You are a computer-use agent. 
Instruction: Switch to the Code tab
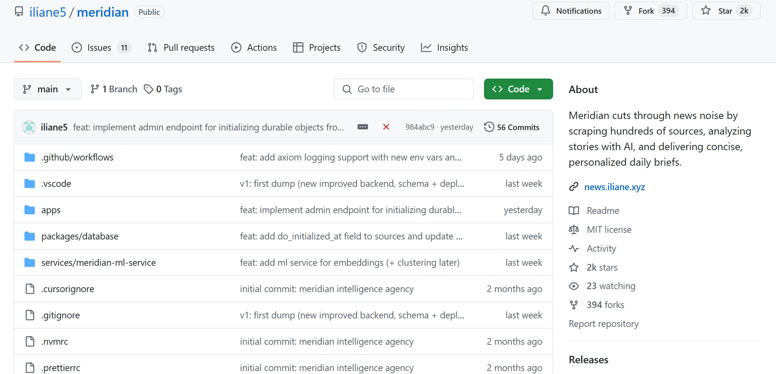[x=37, y=47]
